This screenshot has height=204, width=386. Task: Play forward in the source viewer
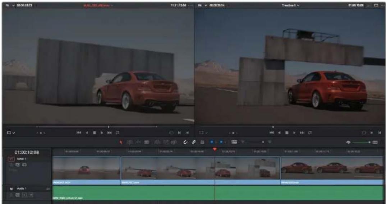(102, 133)
